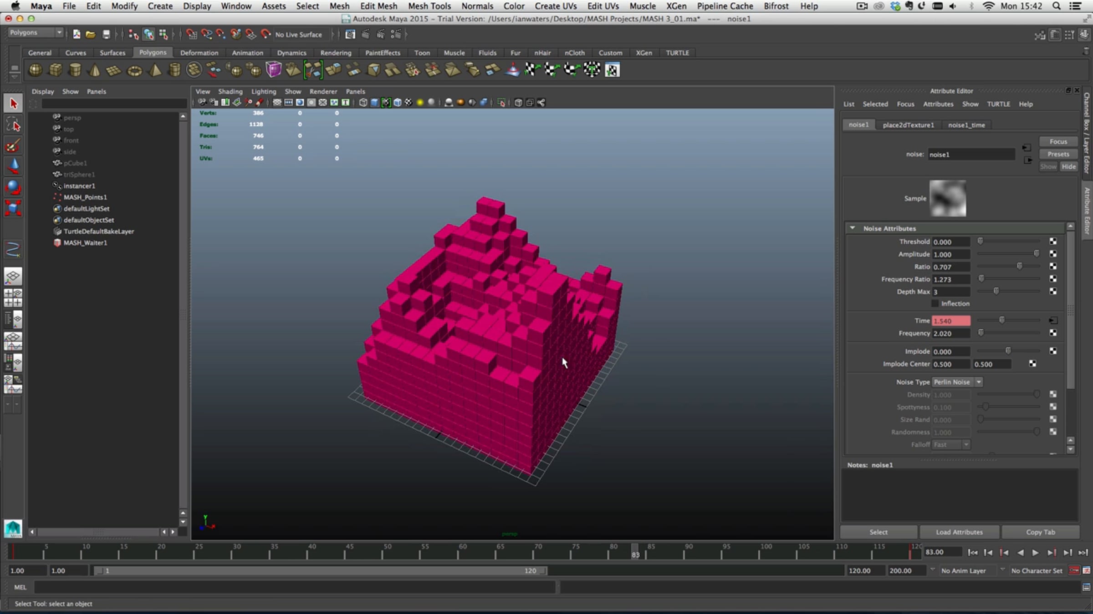Click the Hide button

[x=1068, y=166]
